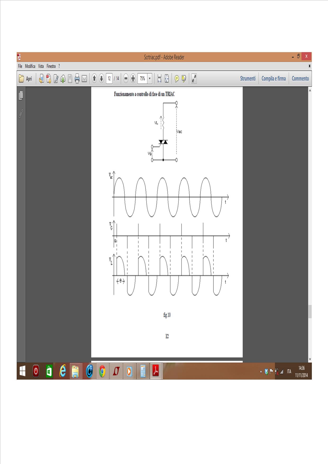Zoom in with the plus button
The height and width of the screenshot is (464, 328).
click(133, 79)
